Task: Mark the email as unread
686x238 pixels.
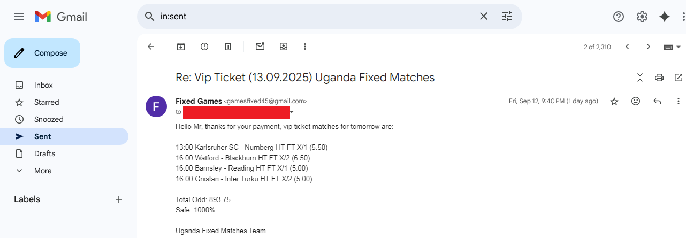Action: pyautogui.click(x=260, y=47)
